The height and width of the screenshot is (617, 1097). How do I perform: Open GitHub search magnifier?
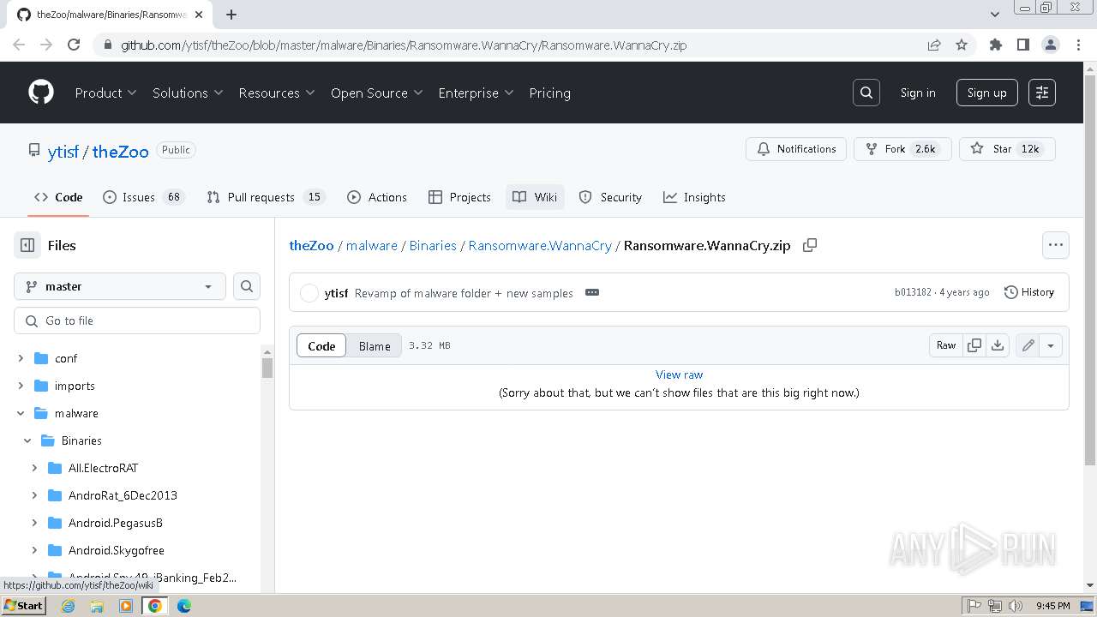tap(866, 93)
